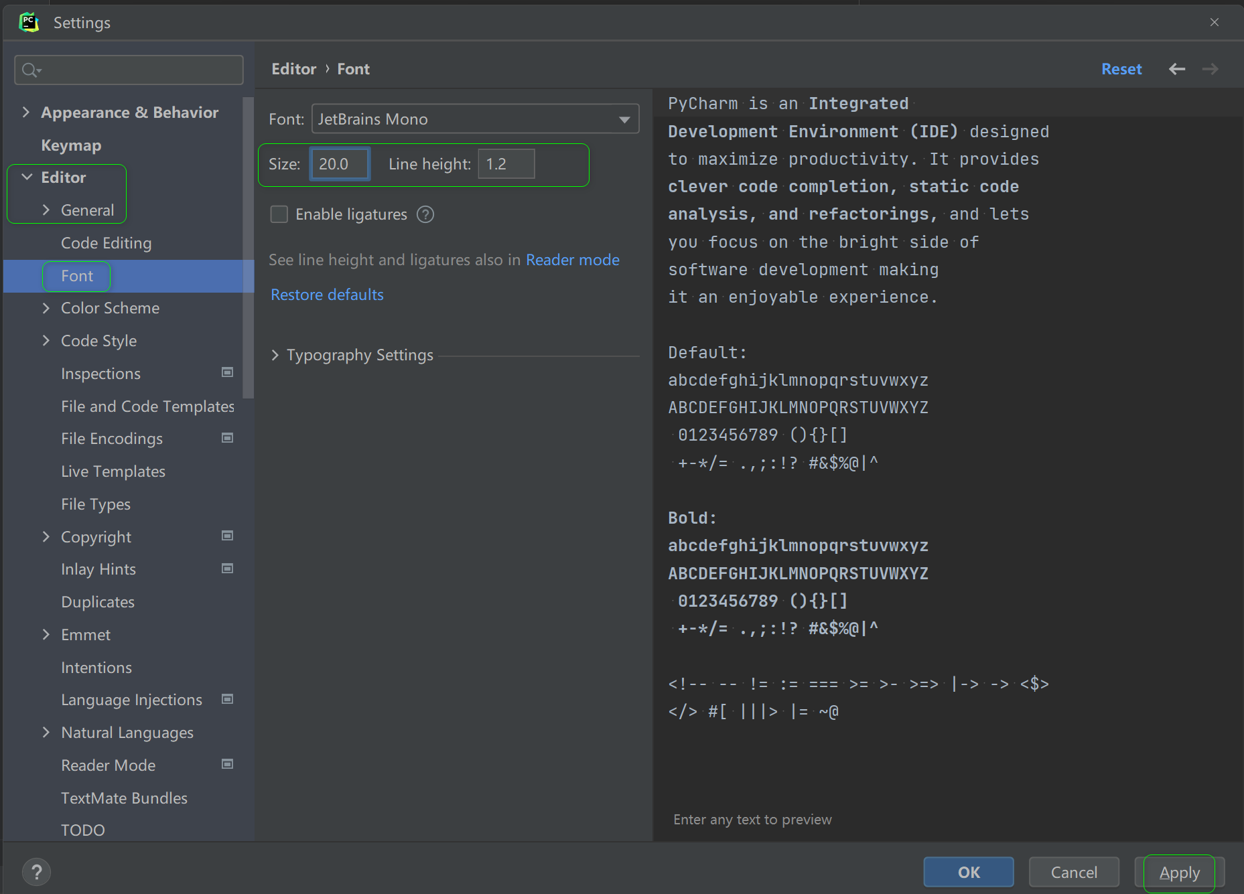Open the Font dropdown showing JetBrains Mono
1244x894 pixels.
[x=475, y=119]
